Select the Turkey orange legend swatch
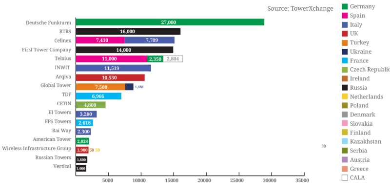This screenshot has height=193, width=390. [x=345, y=42]
